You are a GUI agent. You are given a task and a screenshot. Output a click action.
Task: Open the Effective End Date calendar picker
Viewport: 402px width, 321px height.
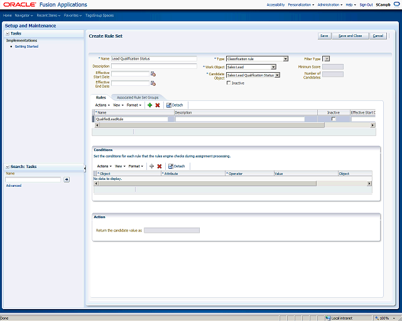153,83
